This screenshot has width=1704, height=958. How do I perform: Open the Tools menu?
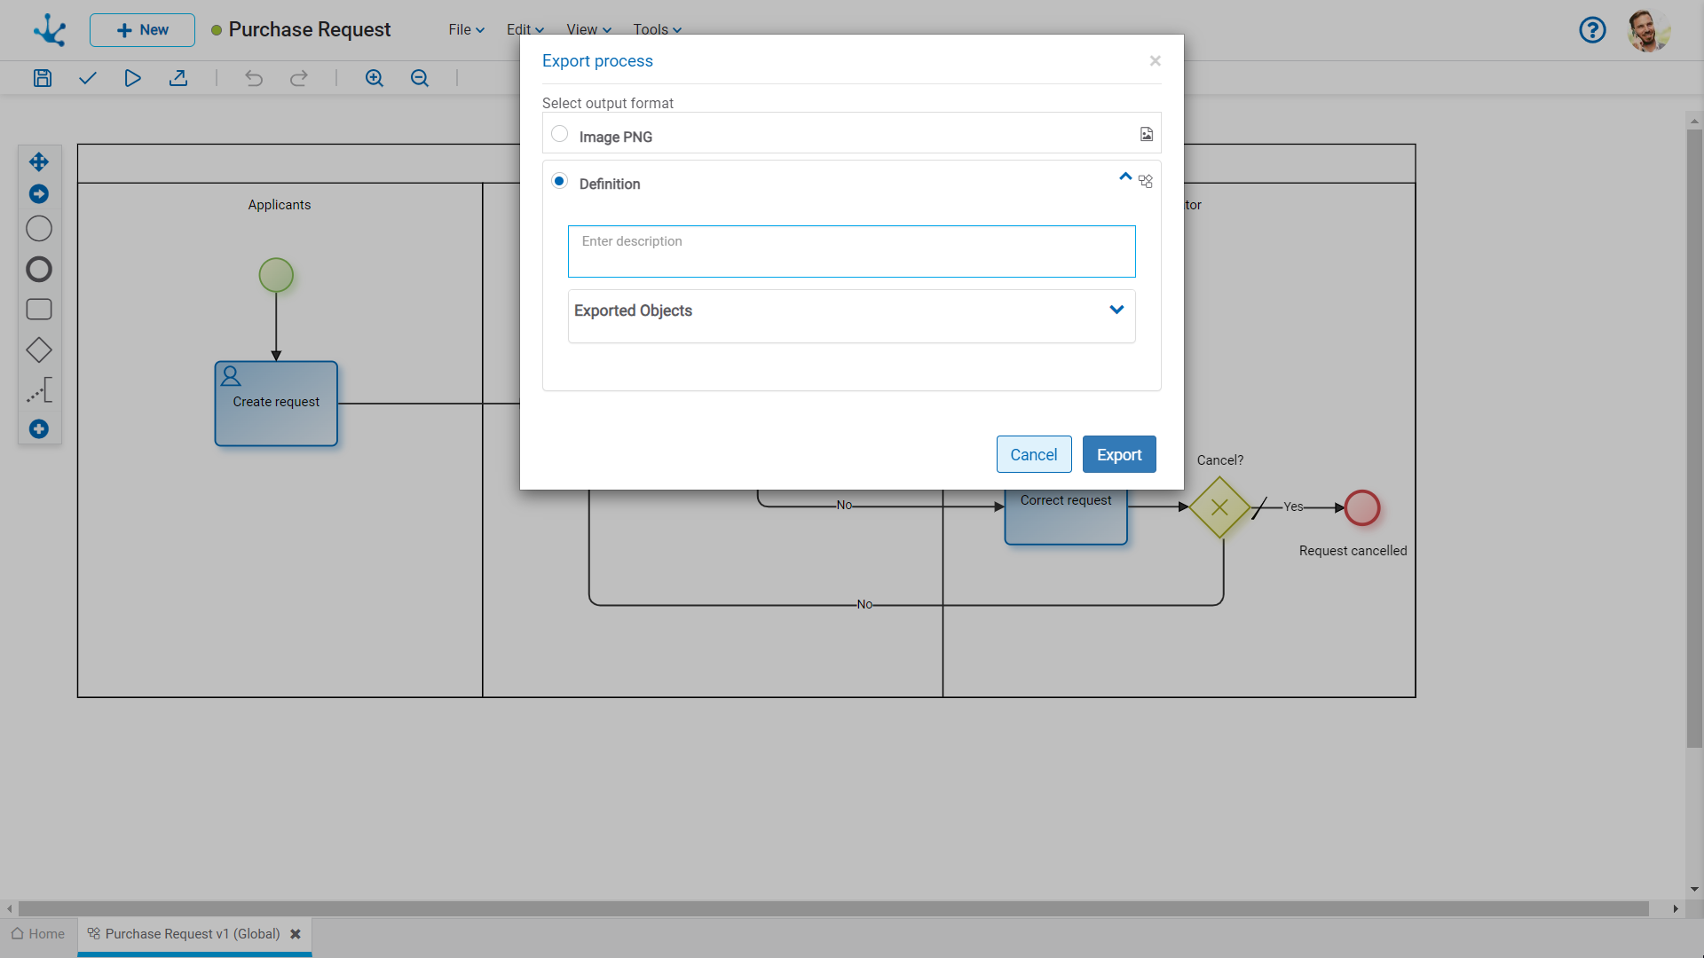657,29
